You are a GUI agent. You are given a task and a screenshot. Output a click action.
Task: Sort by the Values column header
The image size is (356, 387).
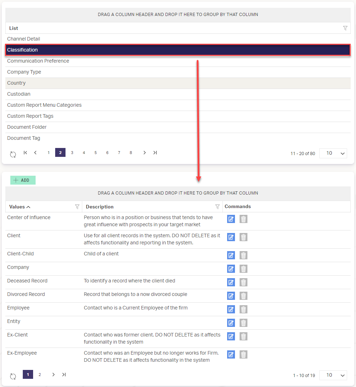point(17,207)
